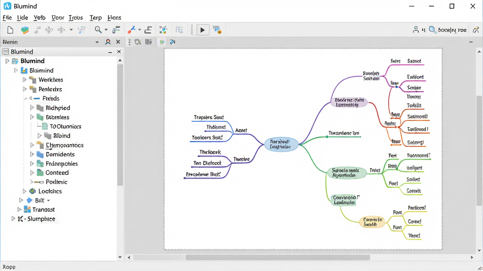This screenshot has width=483, height=271.
Task: Collapse the canvas toolbar with the dash at the far right
Action: click(x=471, y=42)
